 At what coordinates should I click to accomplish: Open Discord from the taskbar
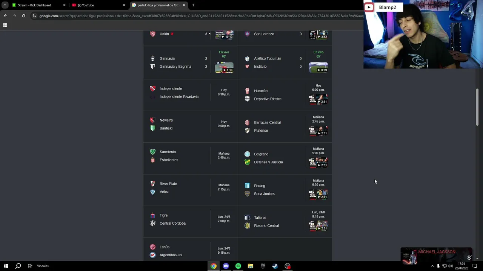point(226,266)
